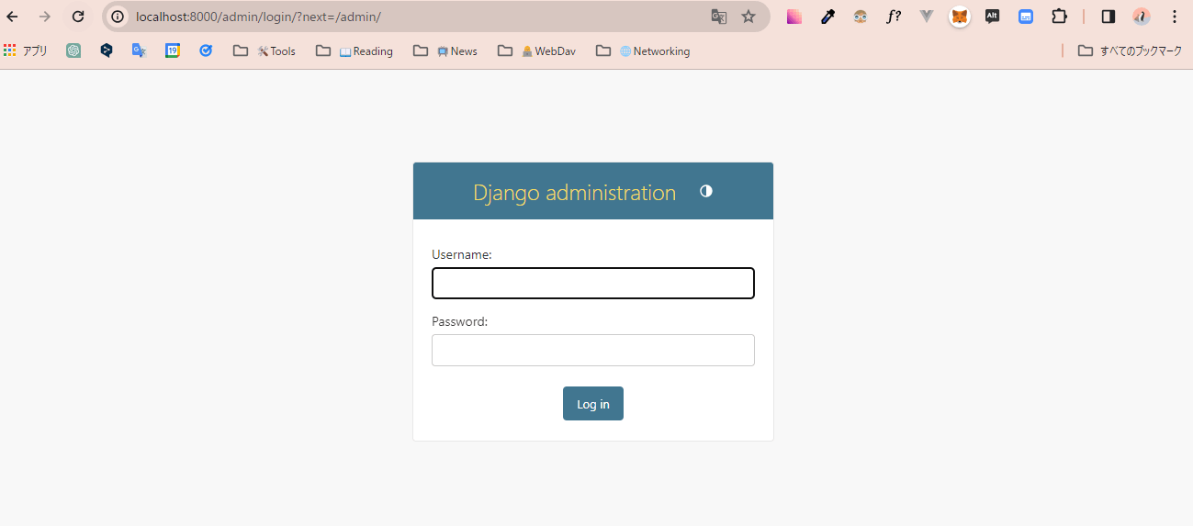
Task: Open the pink gradient extension icon
Action: (x=794, y=17)
